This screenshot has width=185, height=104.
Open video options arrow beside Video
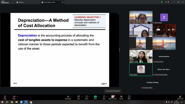click(x=17, y=96)
